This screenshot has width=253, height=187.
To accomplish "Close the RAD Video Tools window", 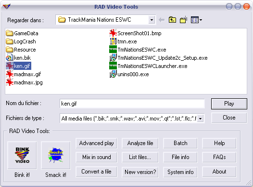I will coord(246,6).
